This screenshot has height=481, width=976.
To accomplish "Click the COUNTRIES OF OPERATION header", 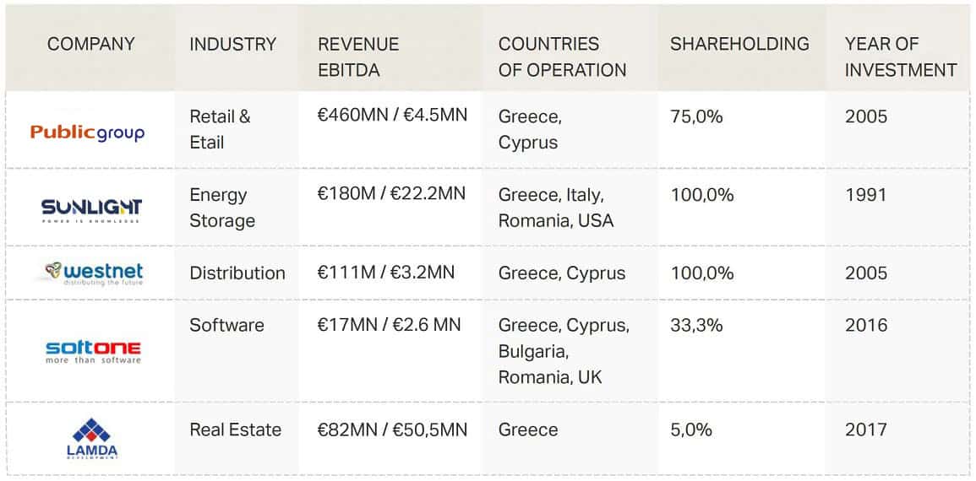I will tap(562, 57).
